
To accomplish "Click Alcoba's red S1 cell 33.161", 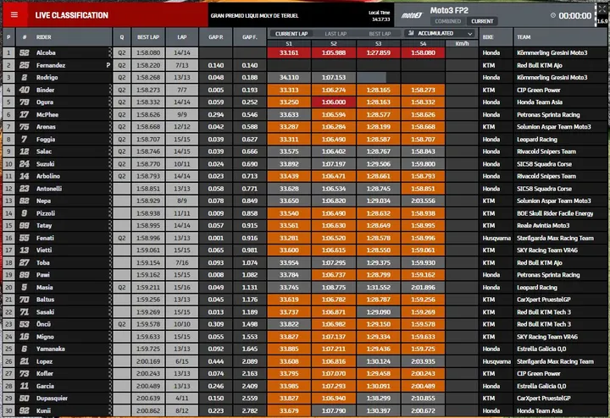I will (x=289, y=52).
